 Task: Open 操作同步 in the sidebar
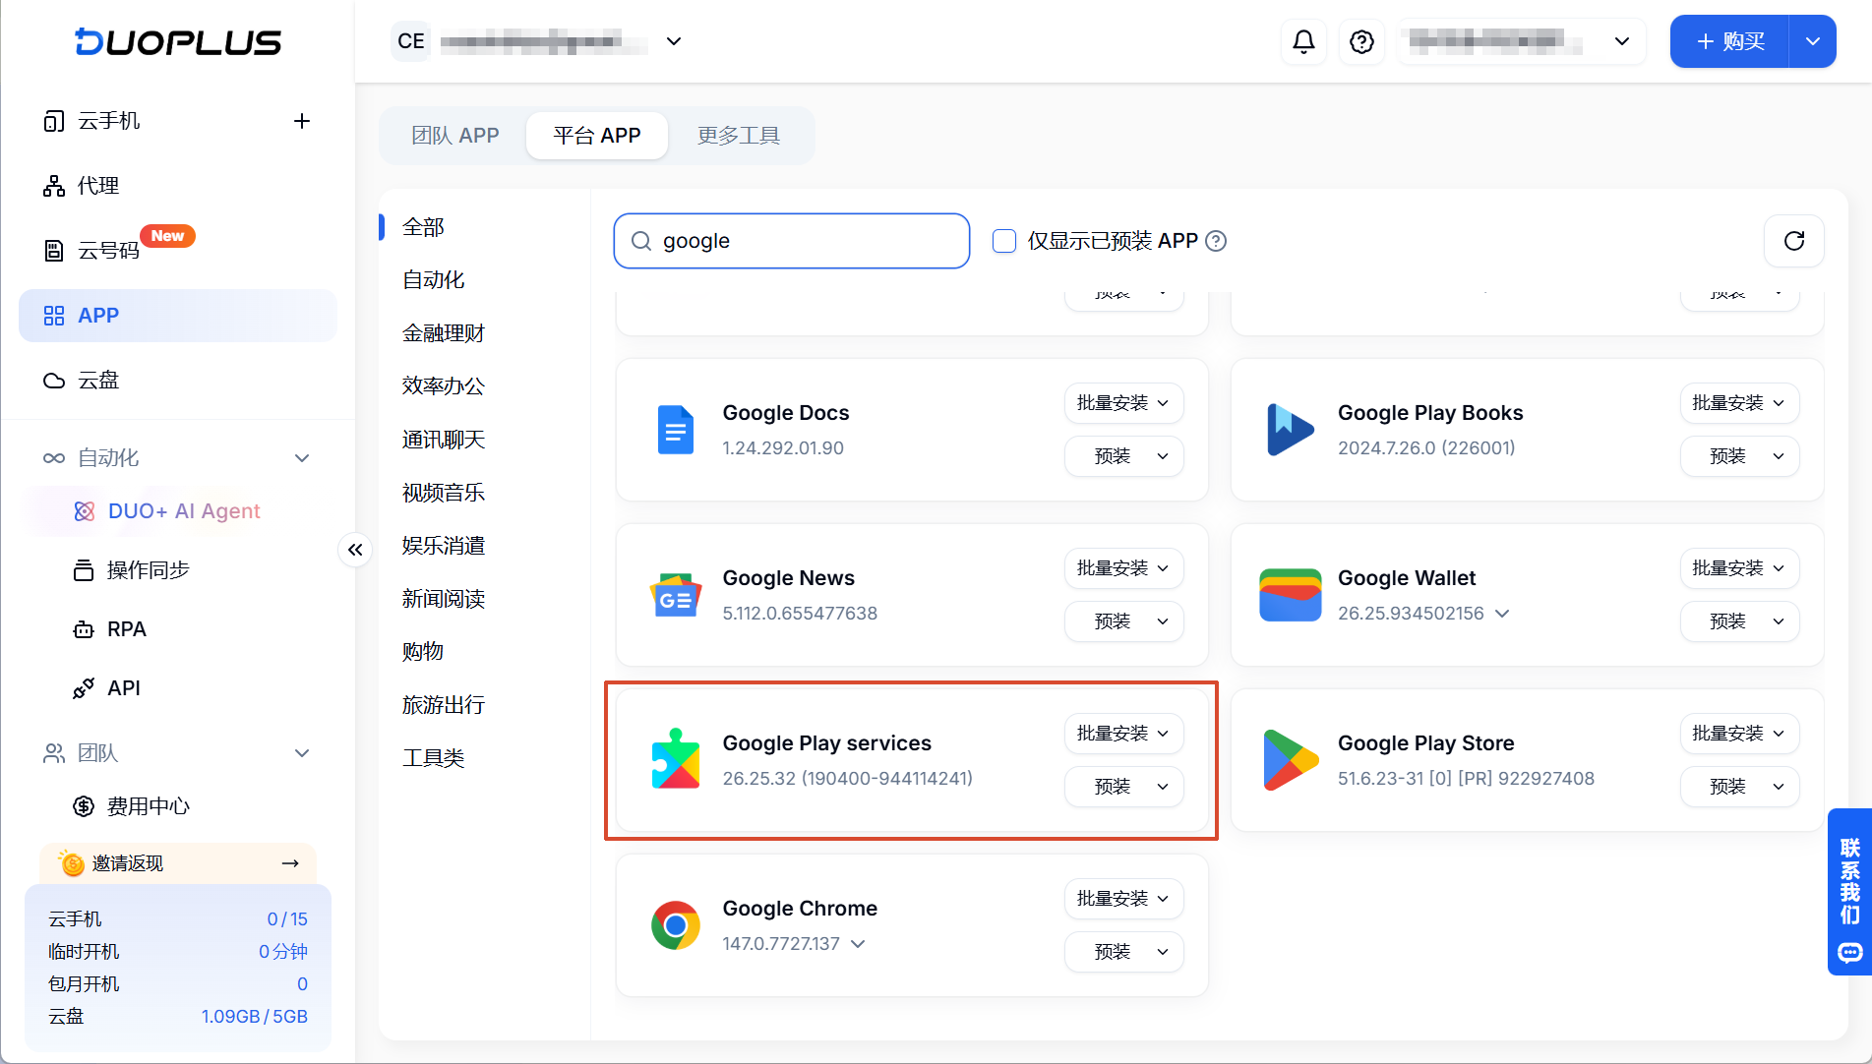point(132,570)
